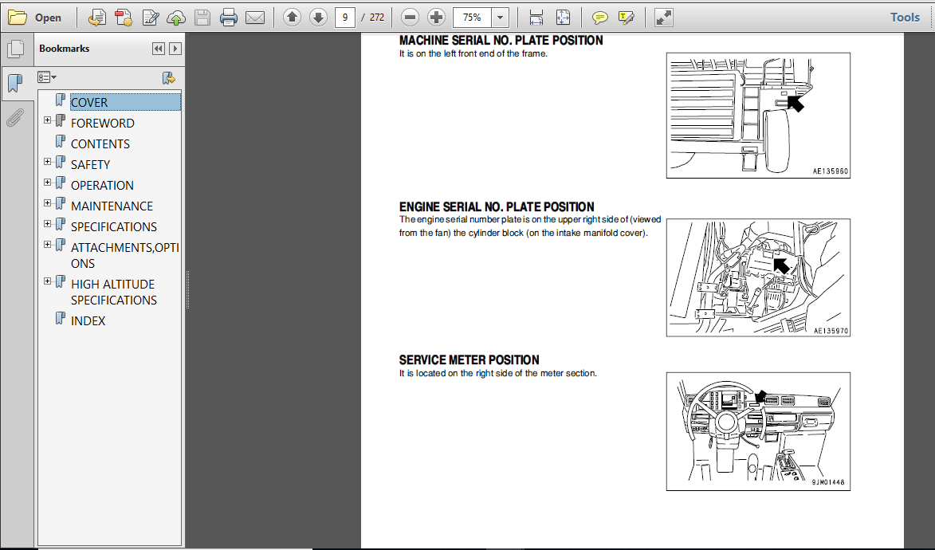Viewport: 935px width, 550px height.
Task: Open the MAINTENANCE bookmark
Action: point(112,206)
